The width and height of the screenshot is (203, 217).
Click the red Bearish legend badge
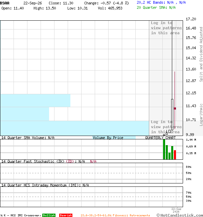pyautogui.click(x=66, y=215)
